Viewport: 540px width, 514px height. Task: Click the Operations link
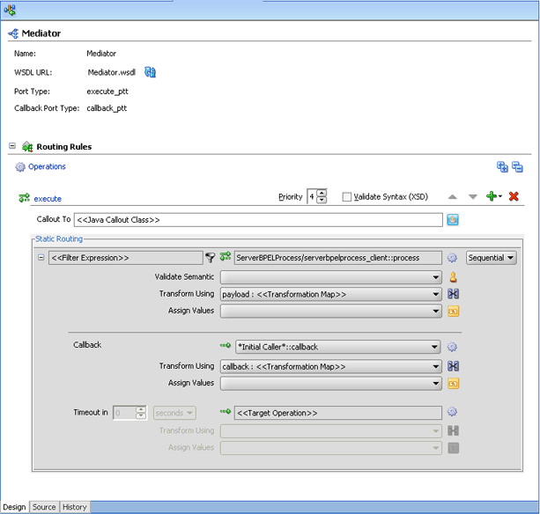(47, 166)
